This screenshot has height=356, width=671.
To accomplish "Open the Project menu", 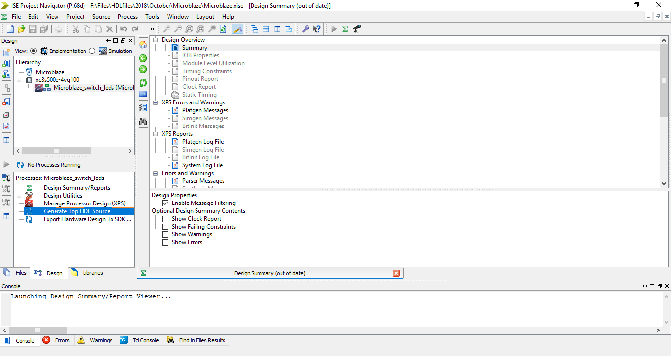I will point(75,17).
